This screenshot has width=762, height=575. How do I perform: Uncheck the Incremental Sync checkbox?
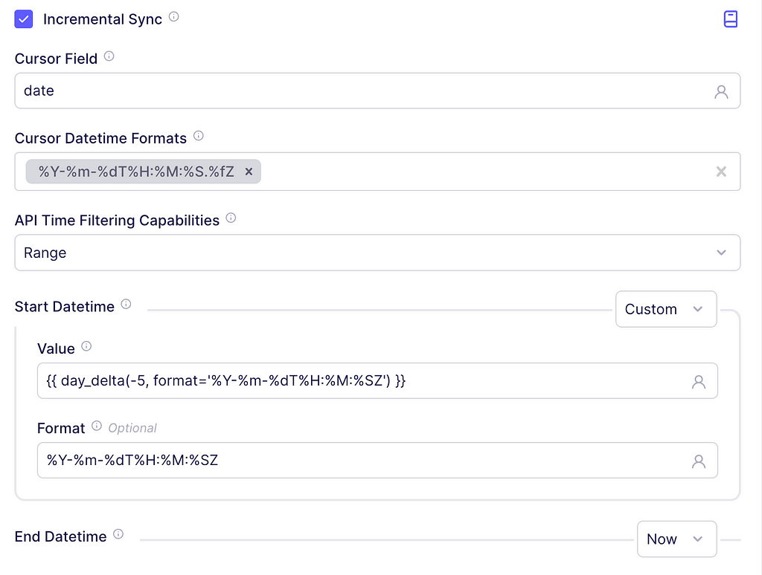pyautogui.click(x=23, y=19)
